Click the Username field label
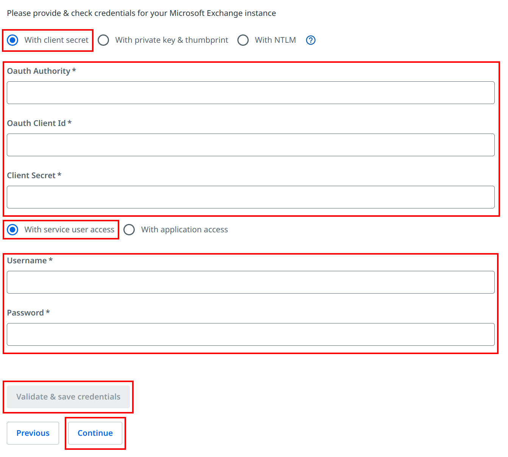The image size is (508, 457). click(27, 261)
